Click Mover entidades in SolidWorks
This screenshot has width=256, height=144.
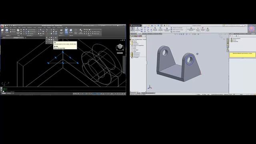(175, 32)
